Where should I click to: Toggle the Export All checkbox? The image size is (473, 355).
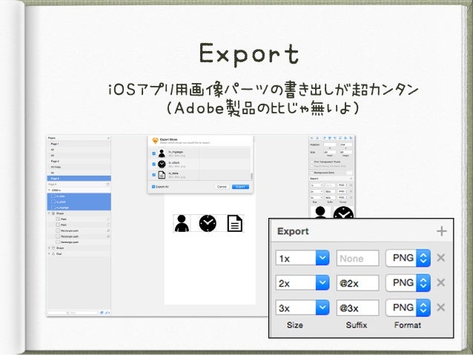click(x=154, y=187)
